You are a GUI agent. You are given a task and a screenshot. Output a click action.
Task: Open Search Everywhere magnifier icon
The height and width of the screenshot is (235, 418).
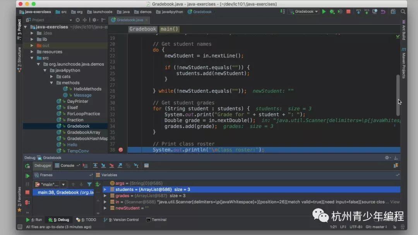point(403,12)
